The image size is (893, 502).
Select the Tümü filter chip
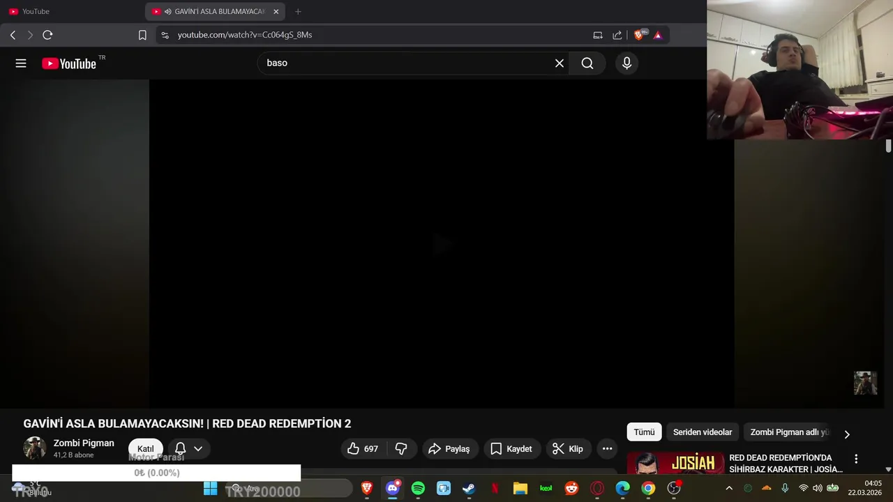(644, 432)
